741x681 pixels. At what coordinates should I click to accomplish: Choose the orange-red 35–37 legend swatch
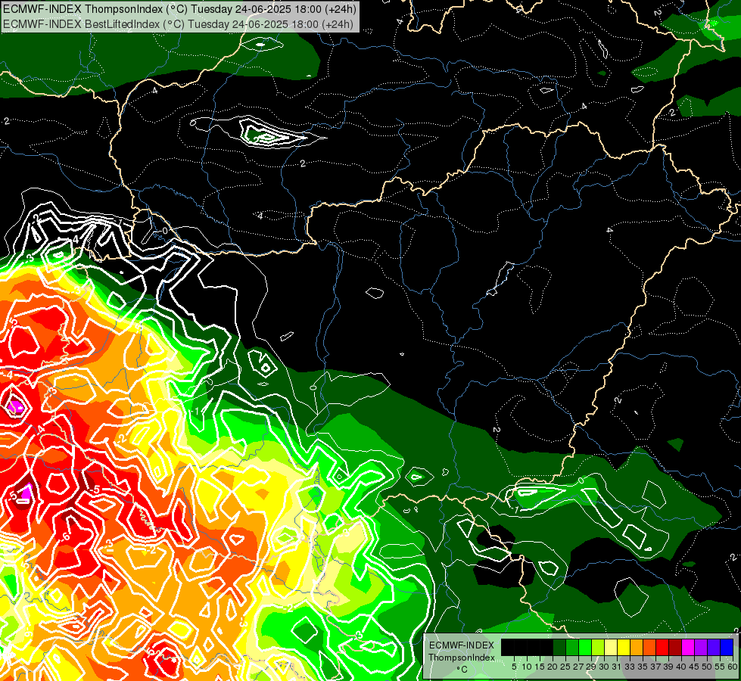point(649,648)
